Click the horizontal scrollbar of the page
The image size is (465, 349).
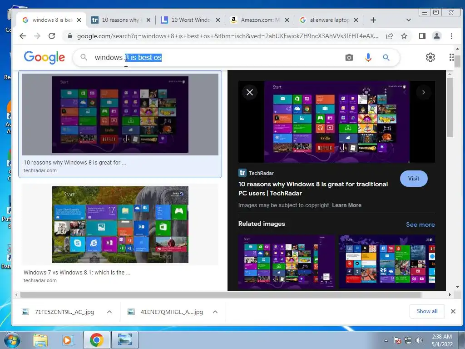(221, 294)
